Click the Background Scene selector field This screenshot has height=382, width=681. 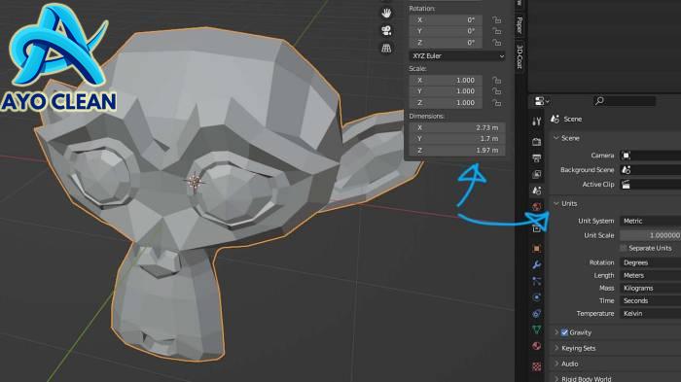tap(650, 170)
